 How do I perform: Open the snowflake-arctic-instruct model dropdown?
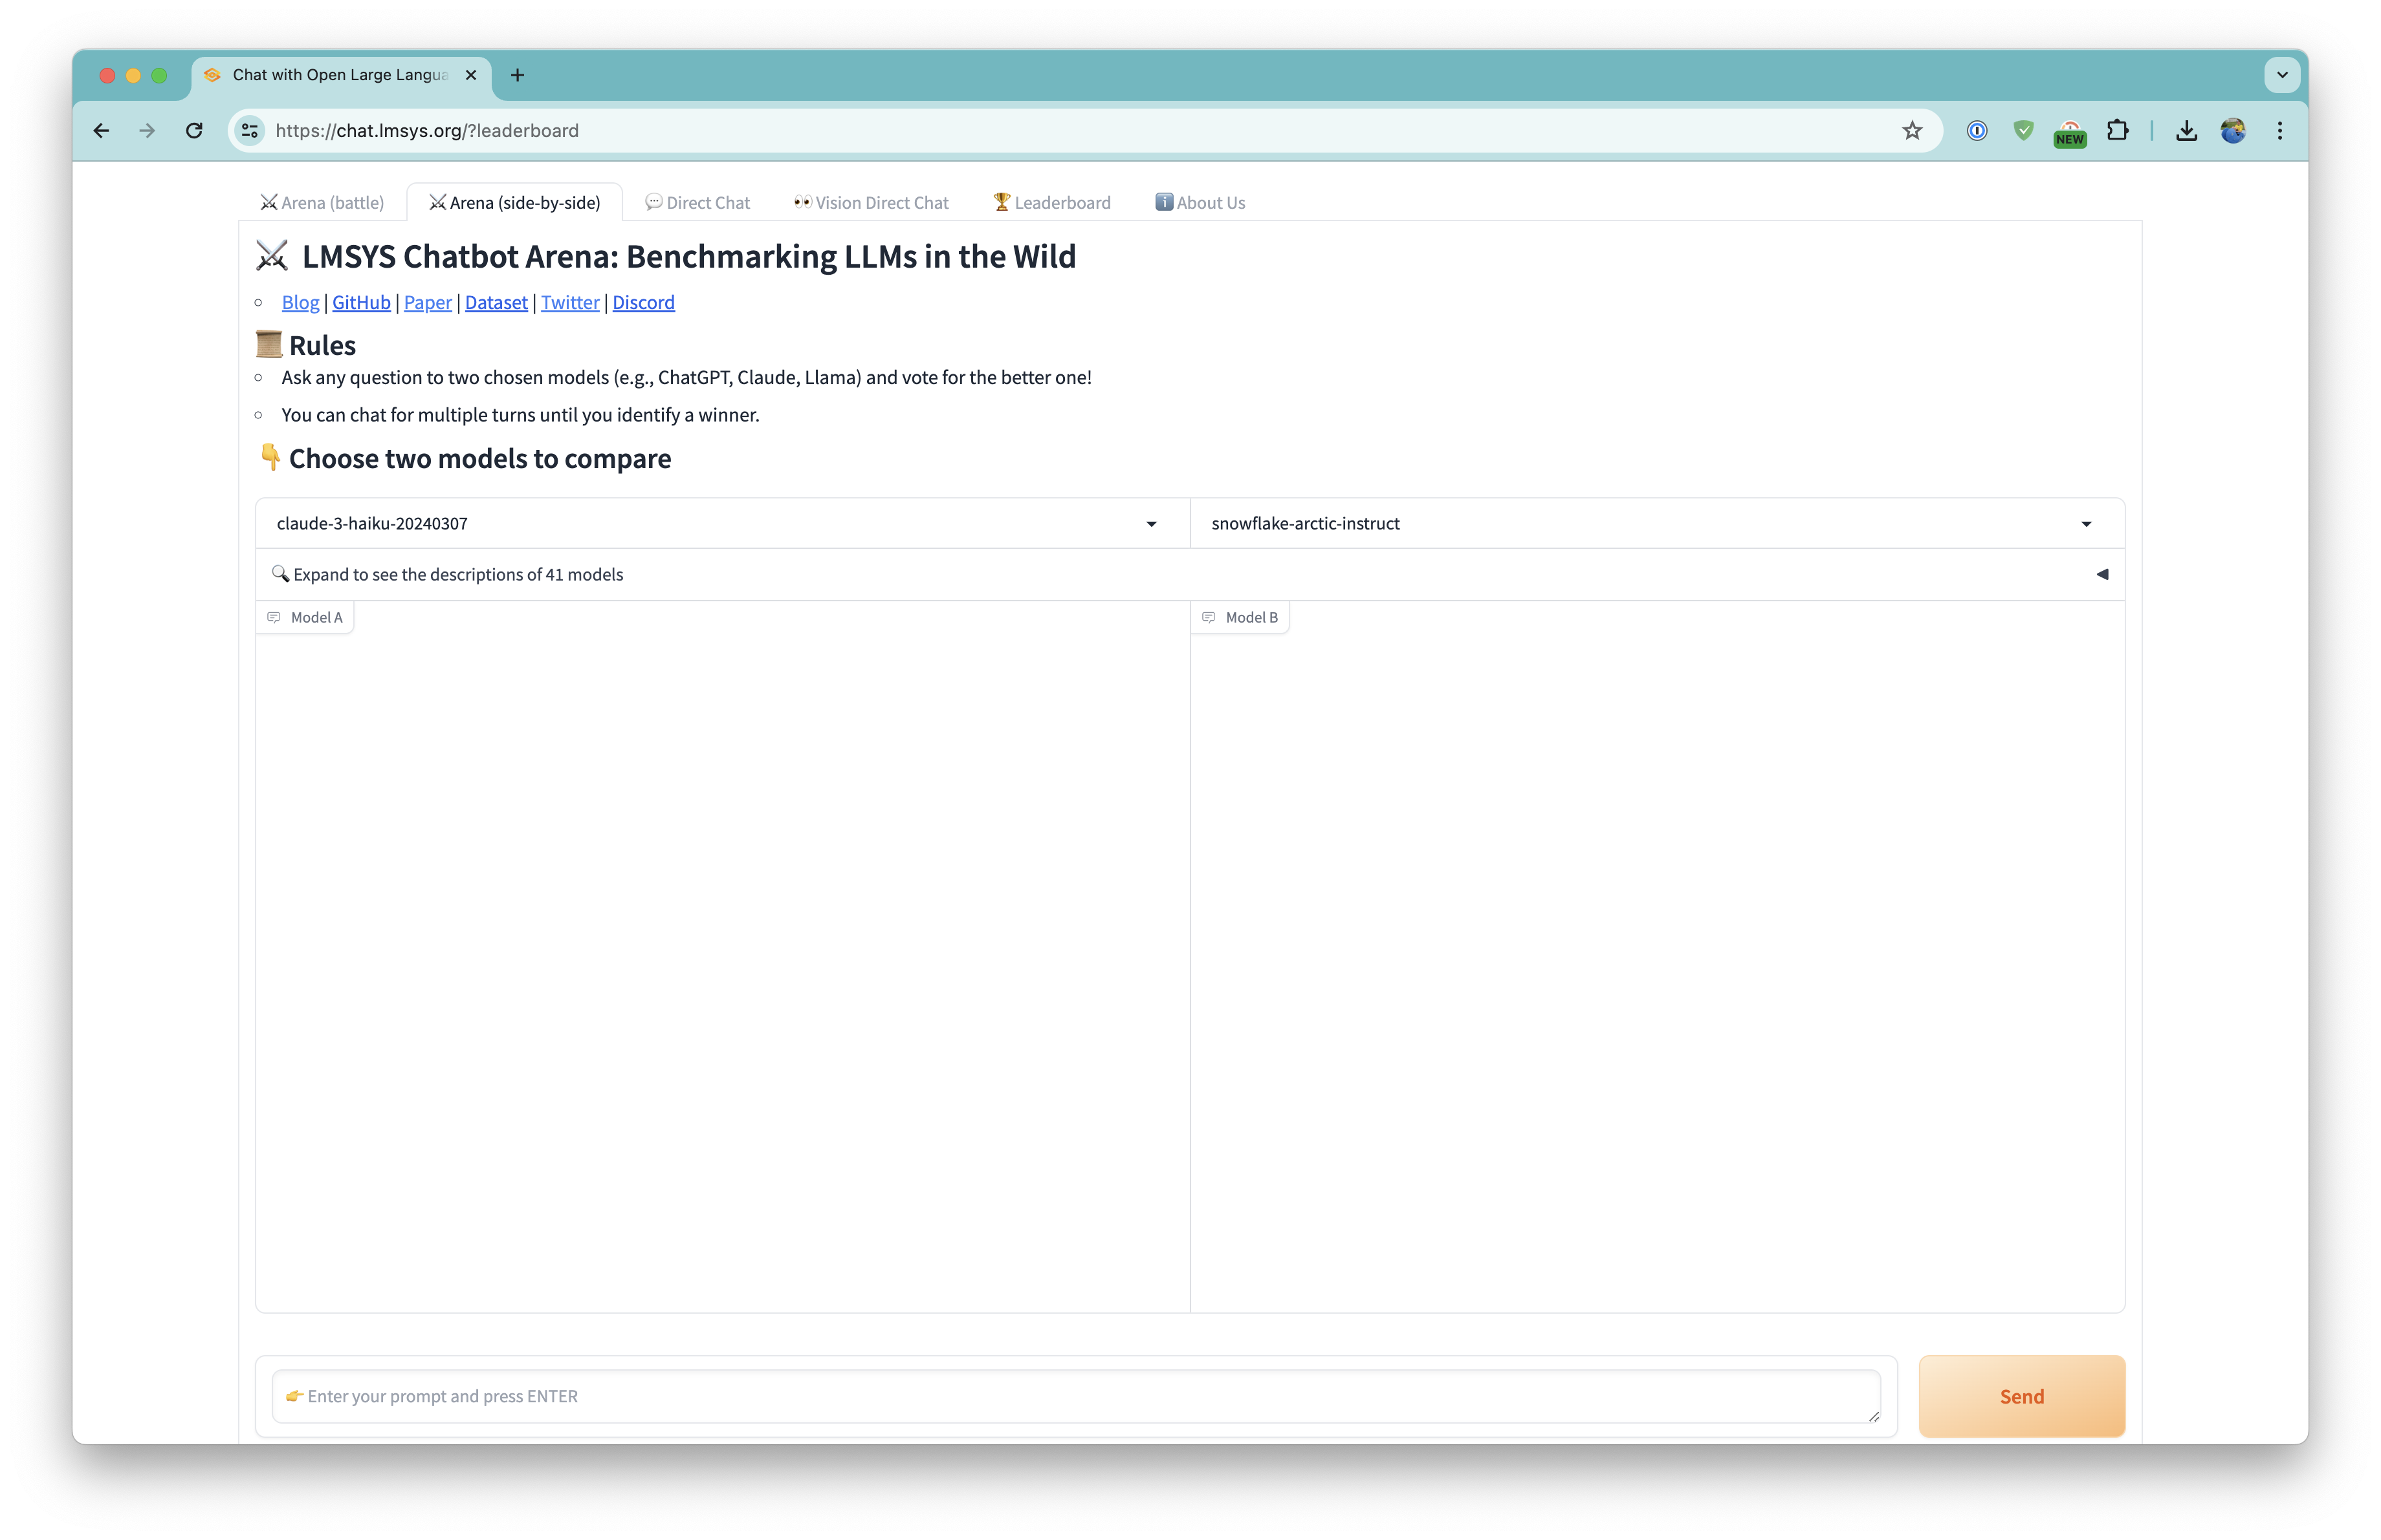pos(1656,524)
